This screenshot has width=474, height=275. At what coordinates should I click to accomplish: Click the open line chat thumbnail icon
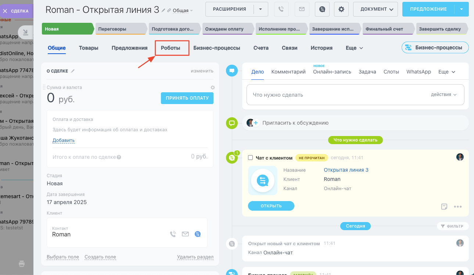[x=263, y=181]
